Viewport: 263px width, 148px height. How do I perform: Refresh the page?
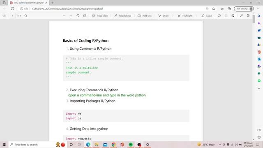[12, 9]
